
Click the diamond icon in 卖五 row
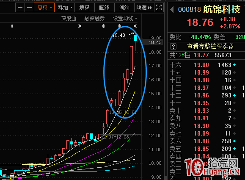(x=234, y=149)
